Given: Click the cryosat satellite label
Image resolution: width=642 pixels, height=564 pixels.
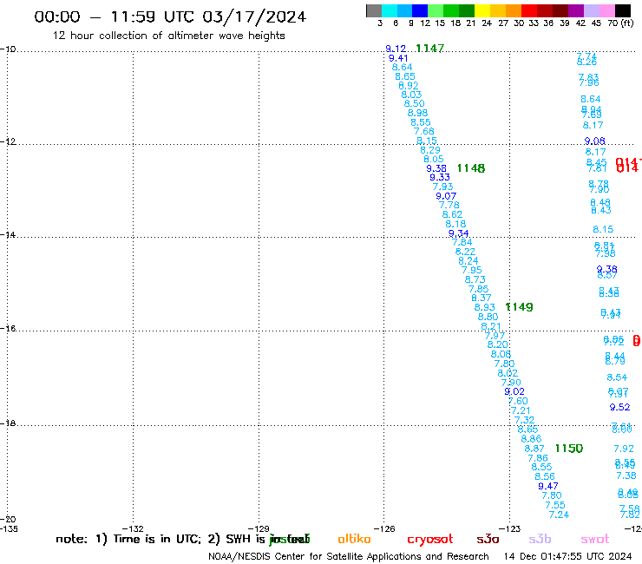Looking at the screenshot, I should pyautogui.click(x=430, y=540).
